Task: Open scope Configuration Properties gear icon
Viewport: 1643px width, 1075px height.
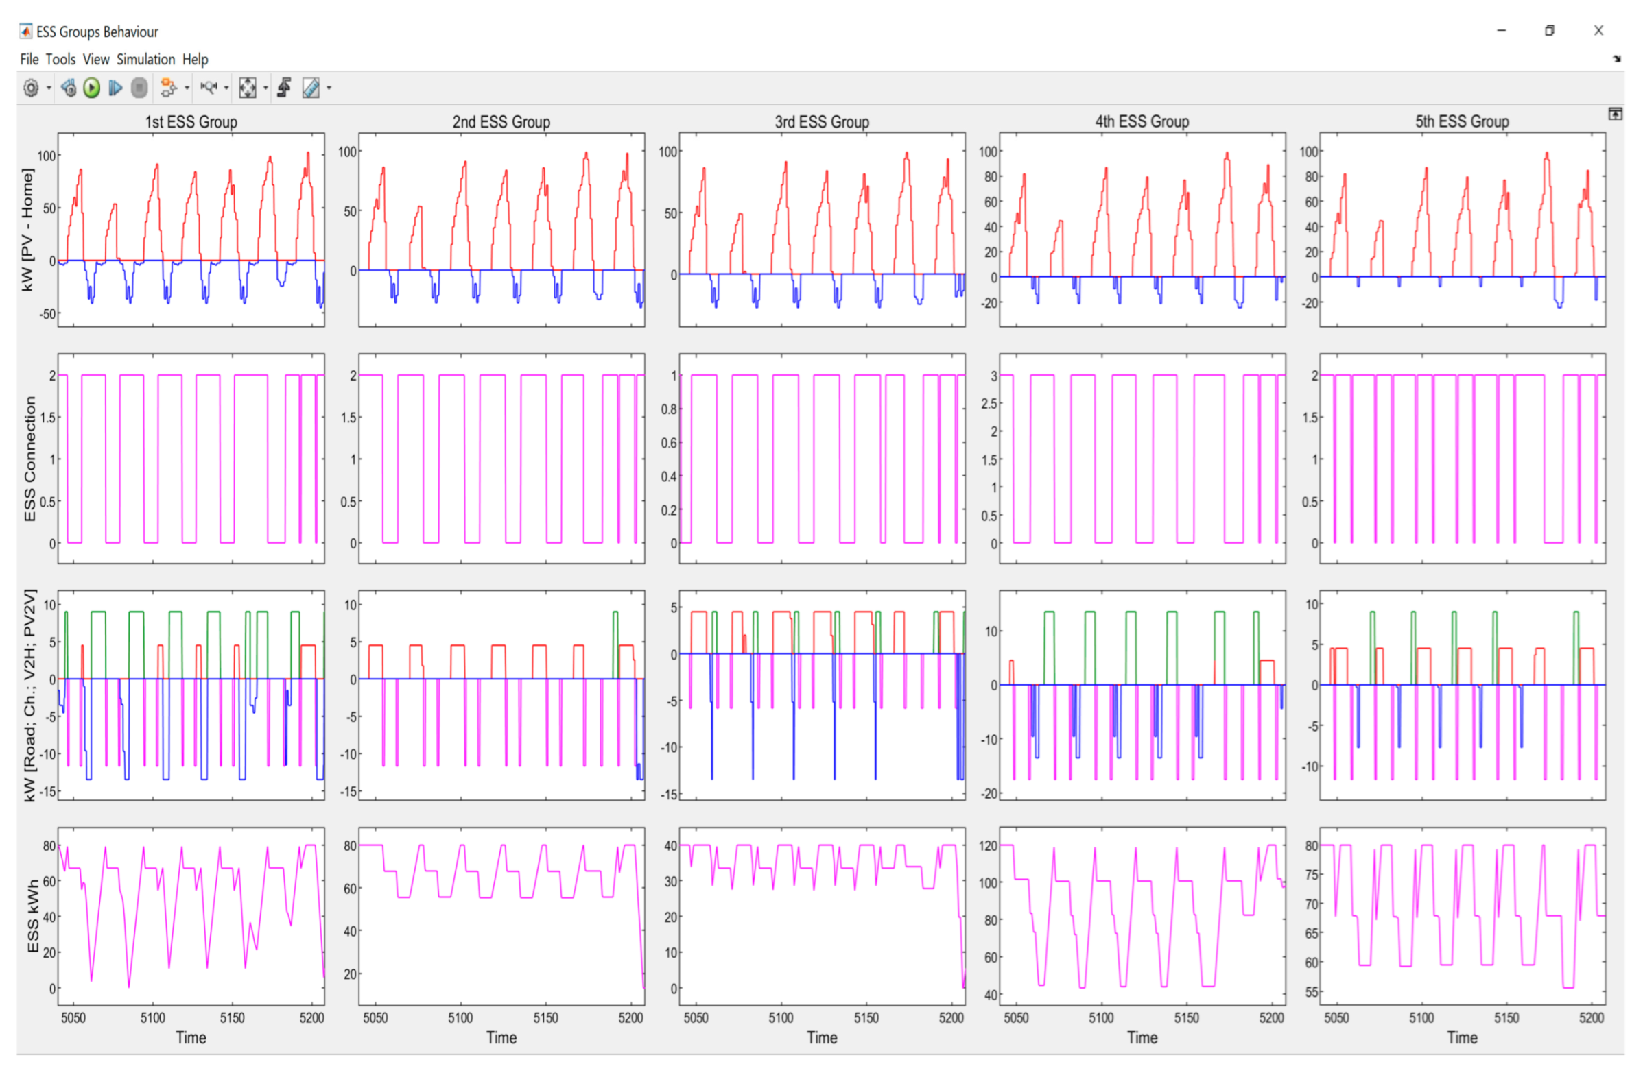Action: [x=31, y=88]
